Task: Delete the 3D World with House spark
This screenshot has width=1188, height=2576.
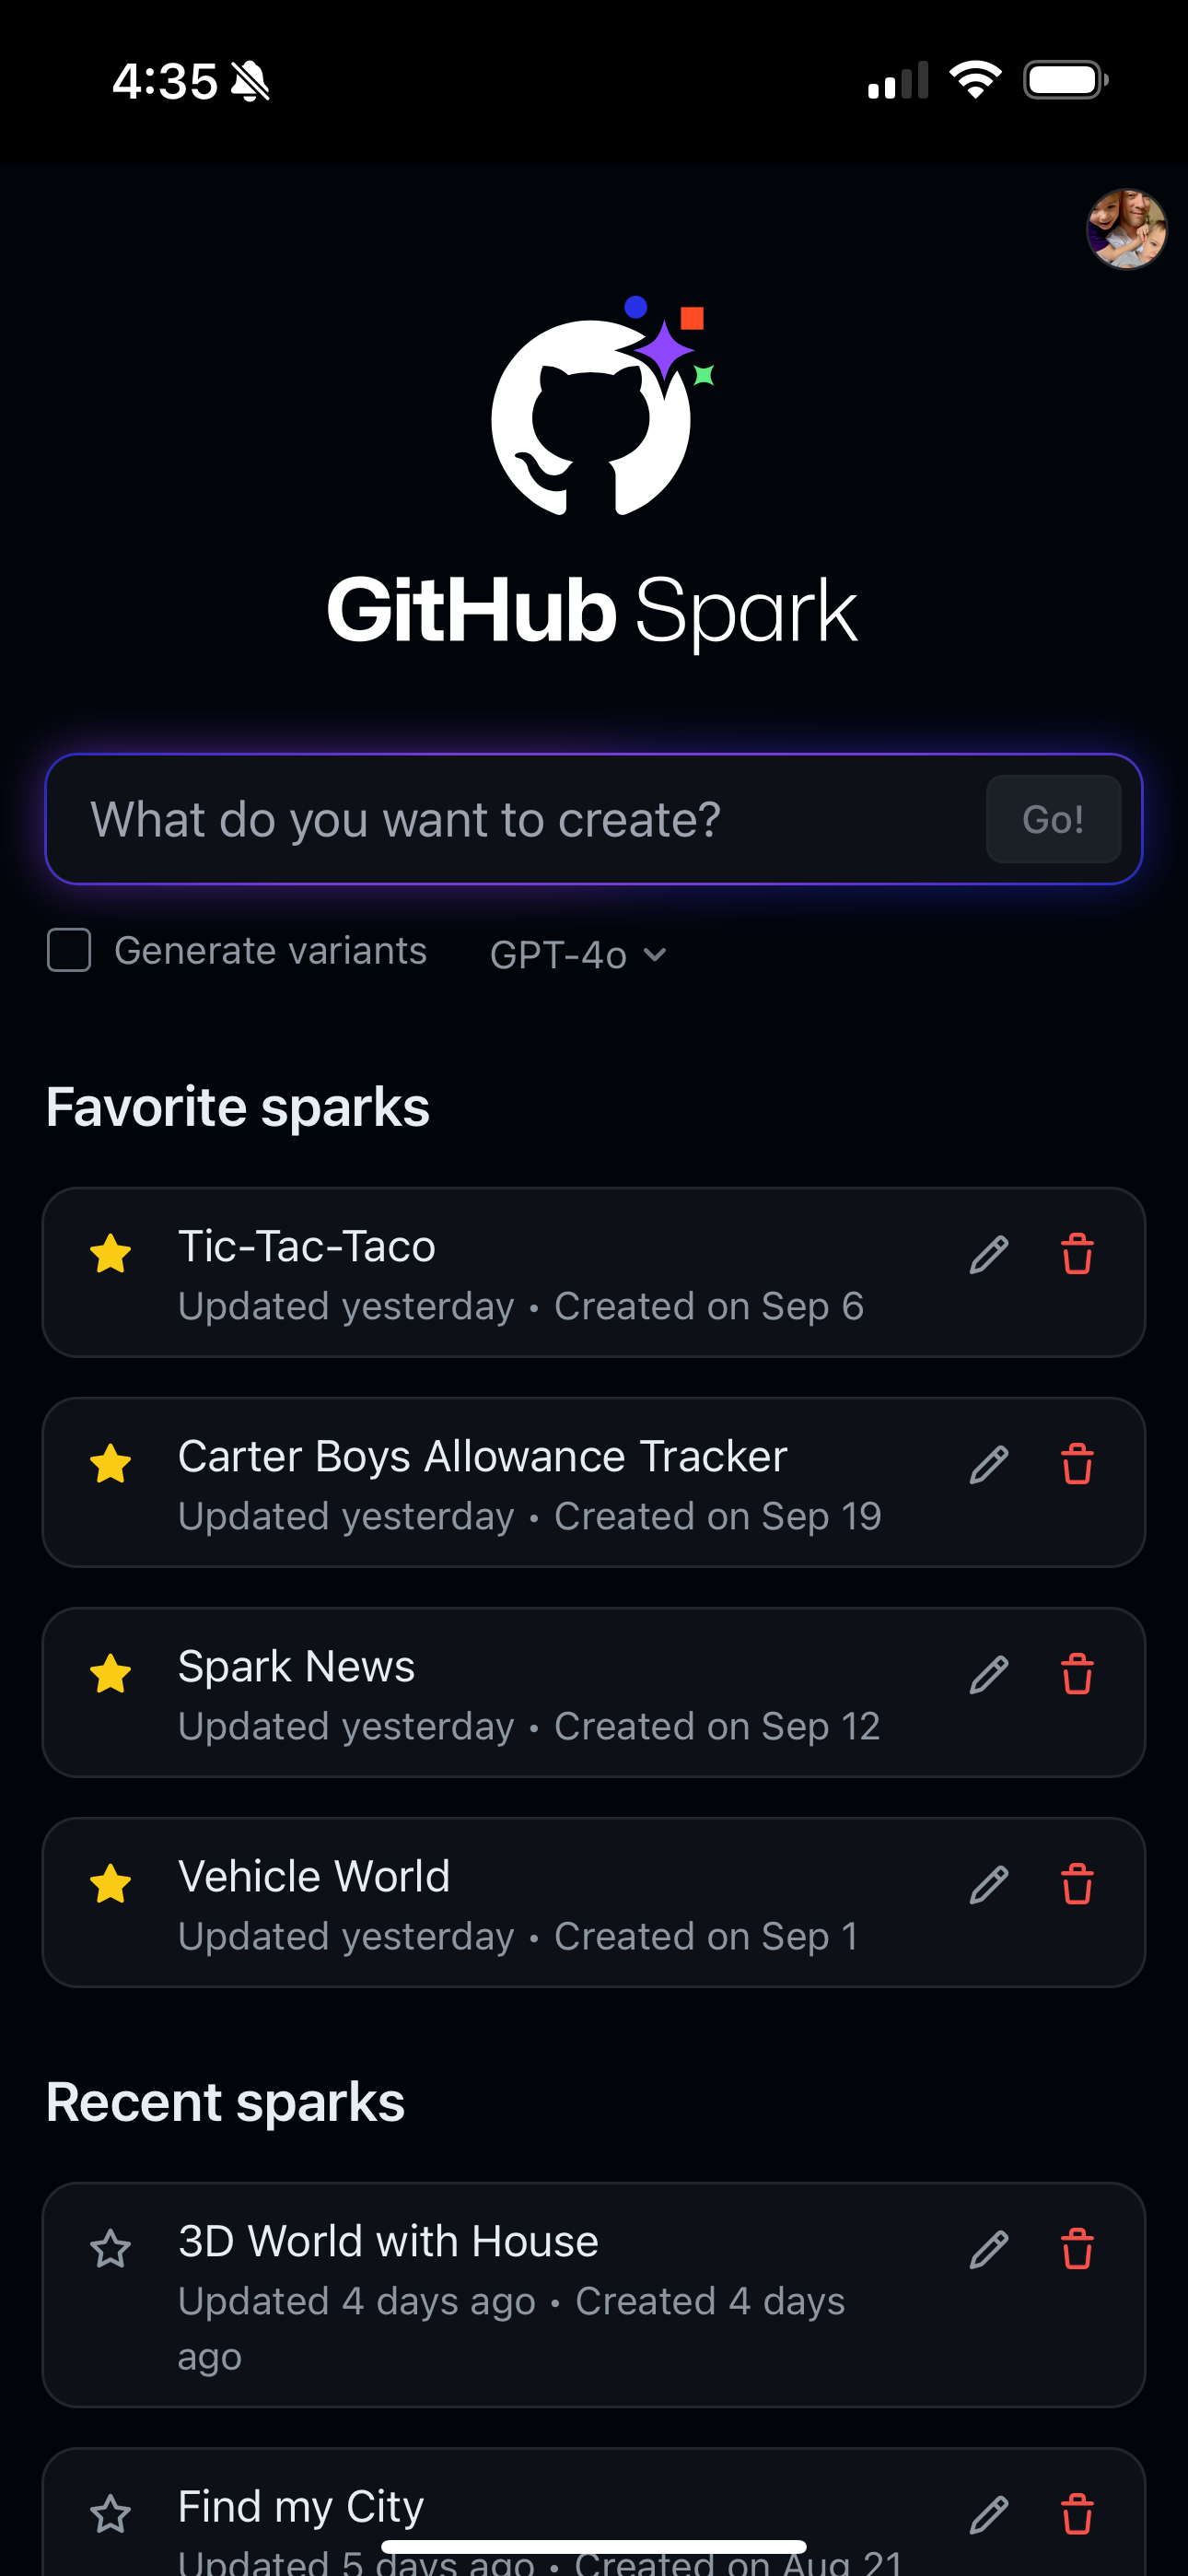Action: click(1077, 2249)
